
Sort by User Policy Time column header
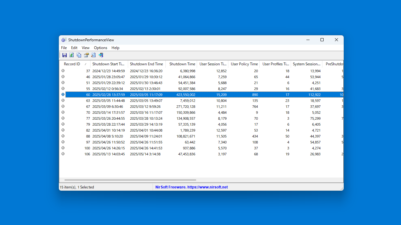click(244, 64)
